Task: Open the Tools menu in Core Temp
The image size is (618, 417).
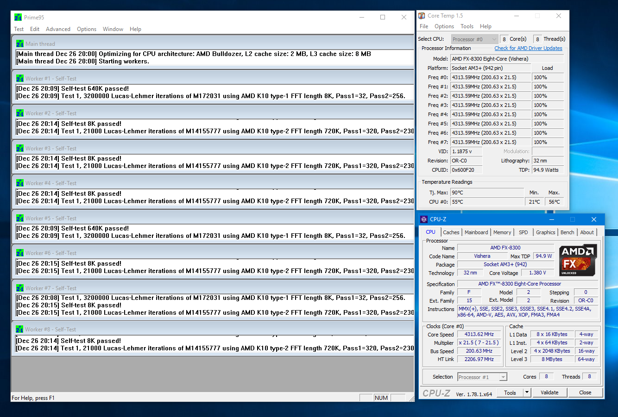Action: 467,26
